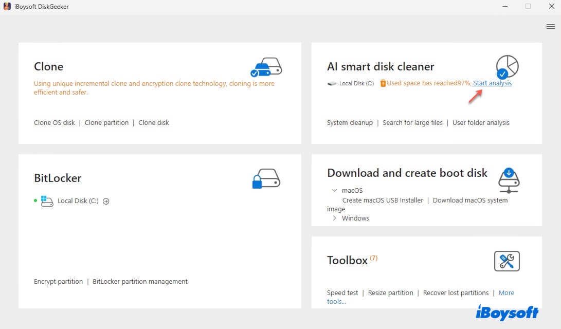Click the Start analysis link

(x=492, y=83)
